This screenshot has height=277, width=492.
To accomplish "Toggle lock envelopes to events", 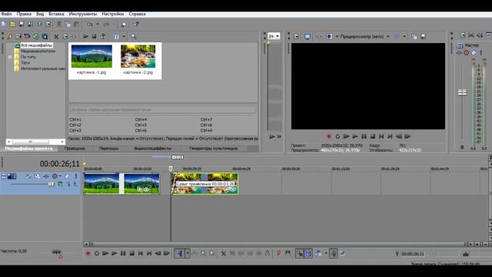I will coord(334,253).
